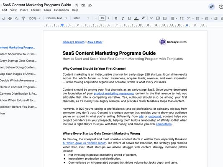The image size is (223, 167).
Task: Click heading 'Why Content Should Be Your First Channel'
Action: [x=94, y=68]
